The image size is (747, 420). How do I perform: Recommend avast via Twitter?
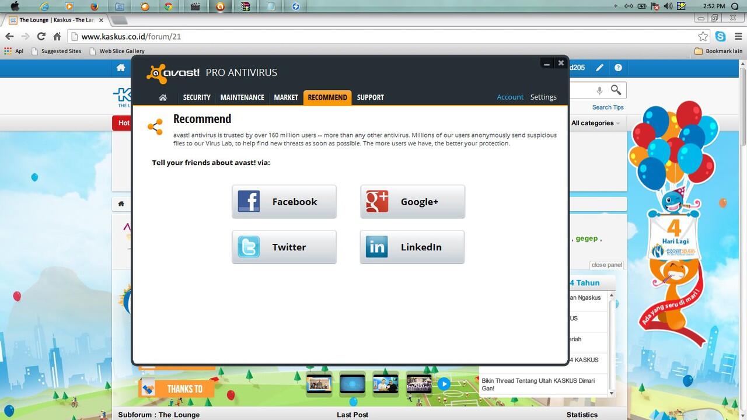284,247
